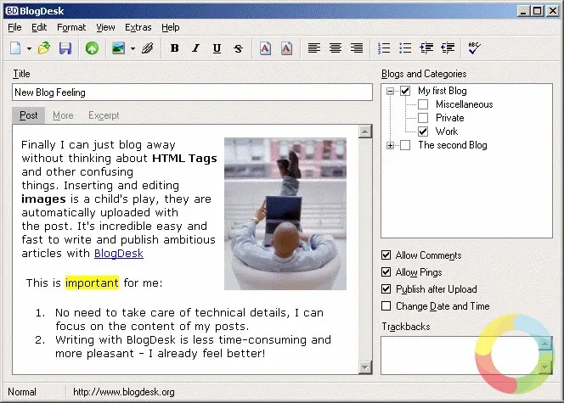The height and width of the screenshot is (403, 564).
Task: Underline text with the U icon
Action: click(217, 48)
